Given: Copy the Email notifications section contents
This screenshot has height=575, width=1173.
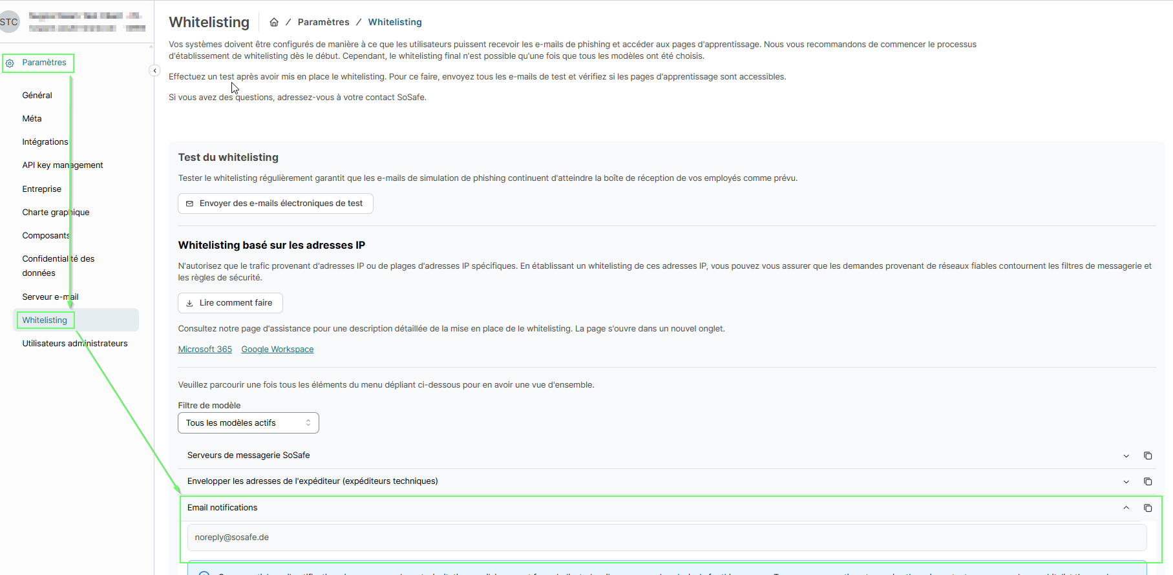Looking at the screenshot, I should [1148, 508].
